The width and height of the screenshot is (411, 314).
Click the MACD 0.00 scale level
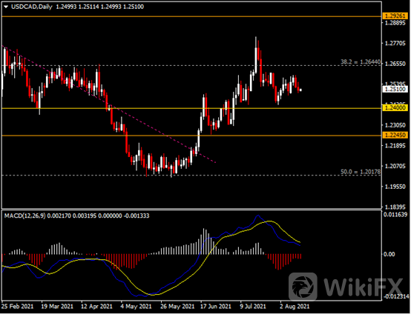pos(389,254)
